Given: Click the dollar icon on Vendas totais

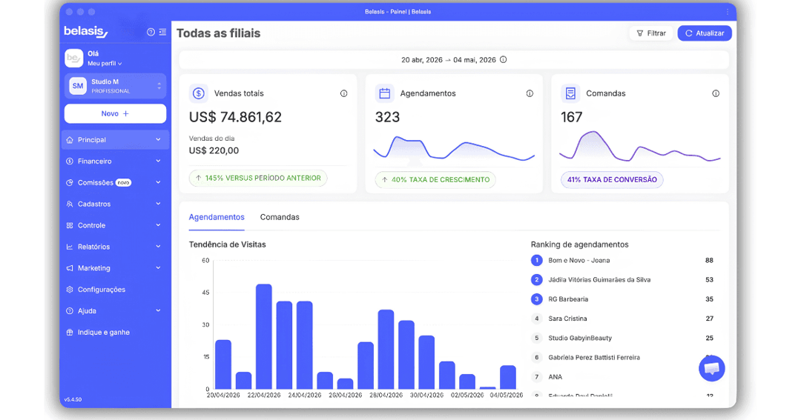Looking at the screenshot, I should (x=199, y=93).
